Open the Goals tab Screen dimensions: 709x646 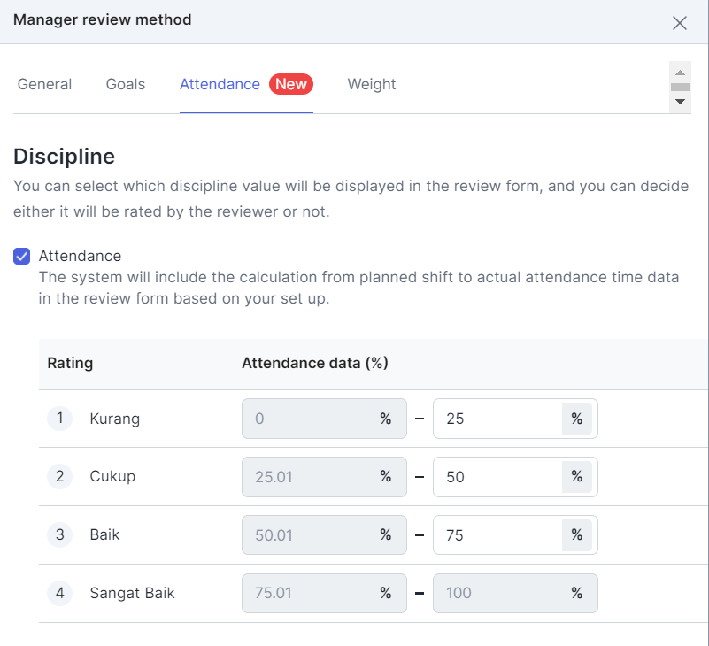[x=126, y=85]
